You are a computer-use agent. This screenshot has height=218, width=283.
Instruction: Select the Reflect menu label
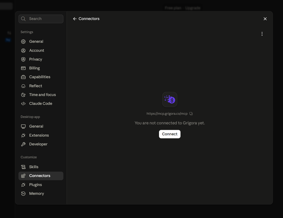pyautogui.click(x=36, y=86)
